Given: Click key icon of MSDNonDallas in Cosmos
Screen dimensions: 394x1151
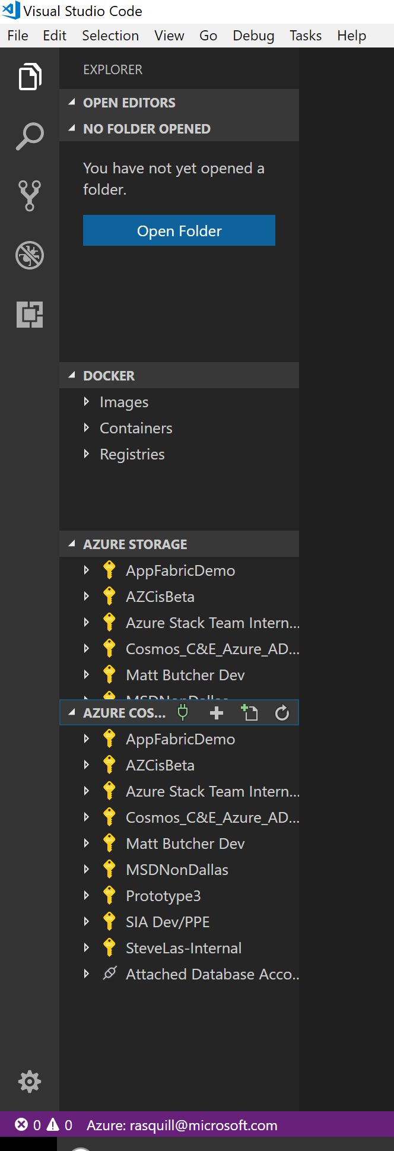Looking at the screenshot, I should tap(109, 869).
